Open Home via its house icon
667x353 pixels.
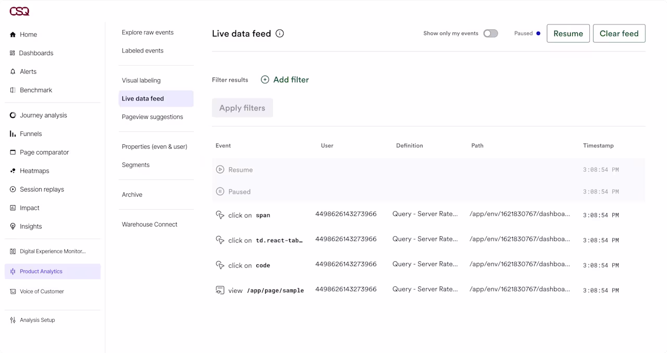13,34
